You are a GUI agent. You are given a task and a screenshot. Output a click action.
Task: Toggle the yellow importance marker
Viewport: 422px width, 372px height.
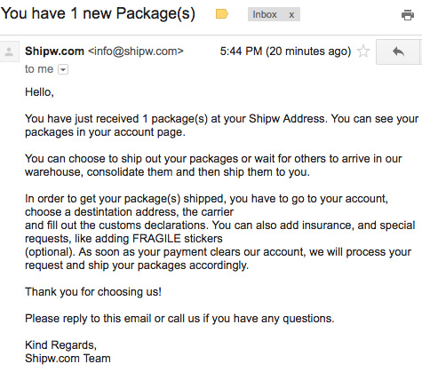[x=222, y=14]
